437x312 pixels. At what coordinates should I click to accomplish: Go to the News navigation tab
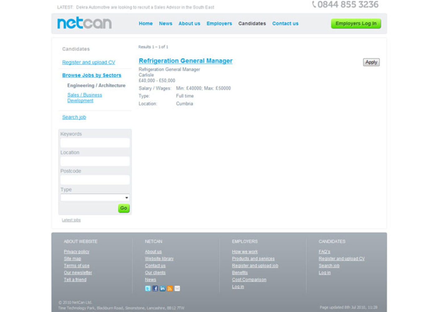(165, 23)
